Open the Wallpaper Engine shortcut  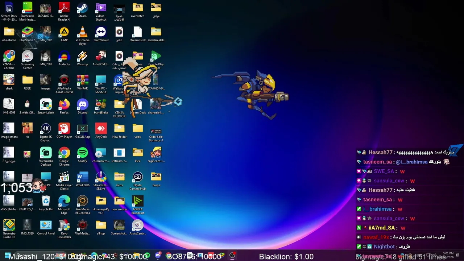[x=119, y=84]
